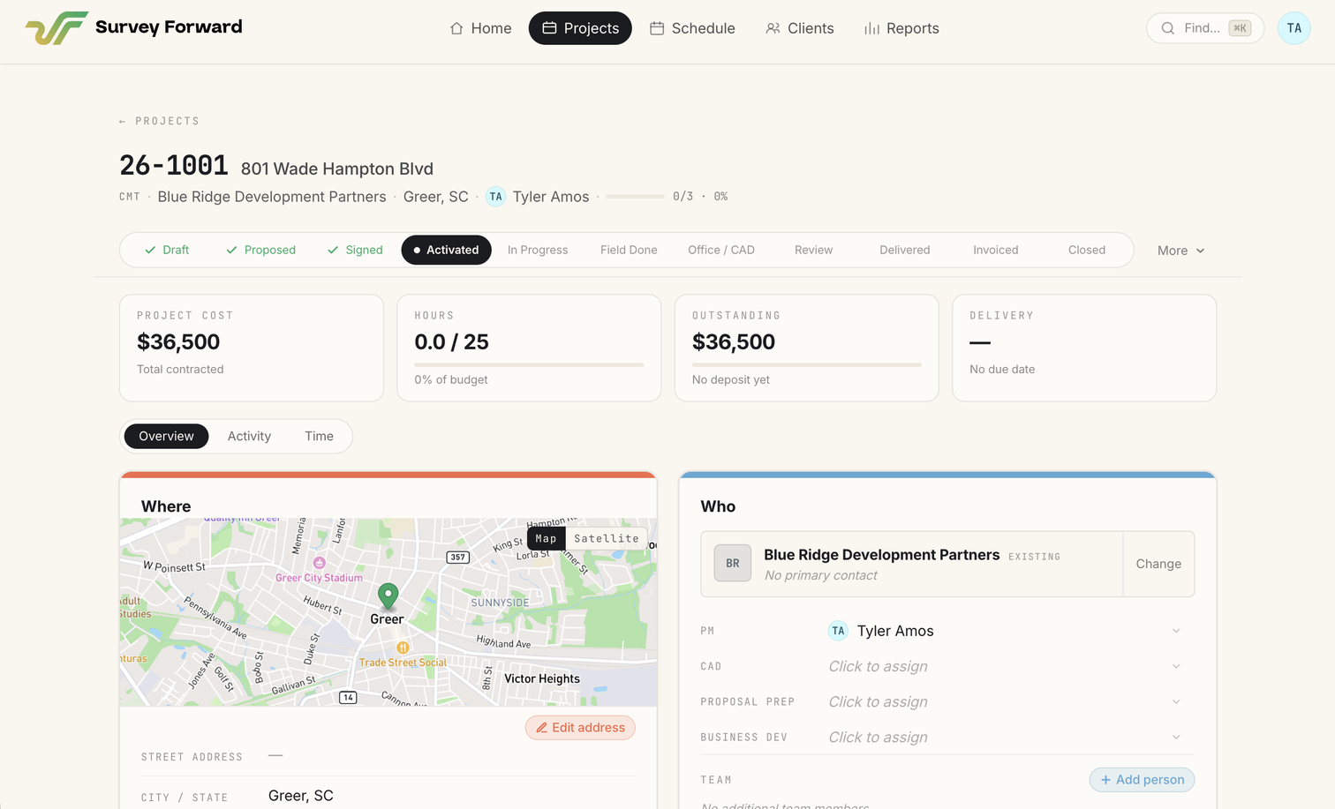This screenshot has height=809, width=1335.
Task: Set stage to Field Done
Action: pos(629,250)
